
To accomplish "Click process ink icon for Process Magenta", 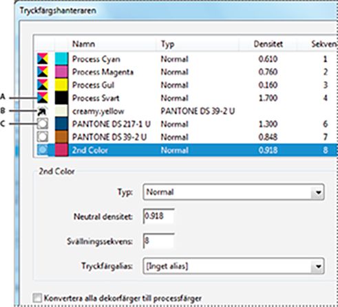I will (x=43, y=71).
